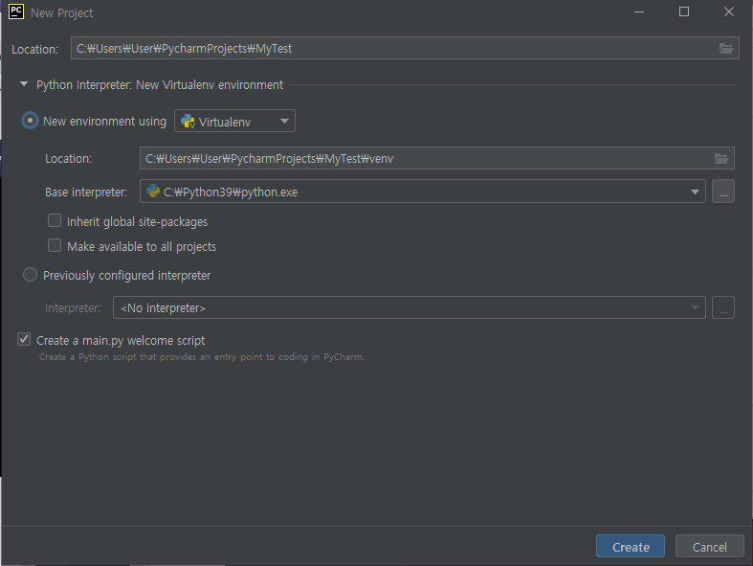Click the PyCharm logo in title bar

pos(16,11)
